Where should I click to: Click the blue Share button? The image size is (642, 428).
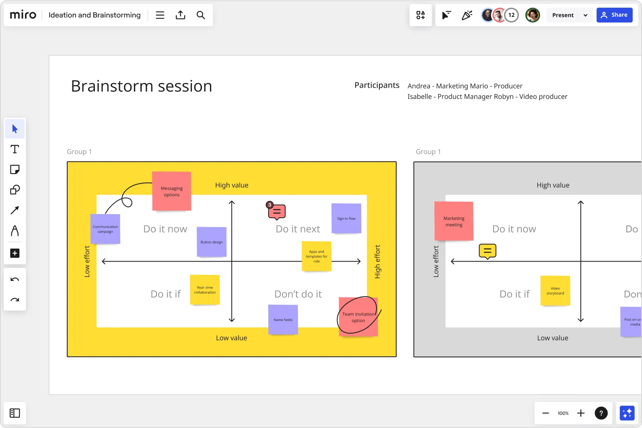pyautogui.click(x=614, y=15)
